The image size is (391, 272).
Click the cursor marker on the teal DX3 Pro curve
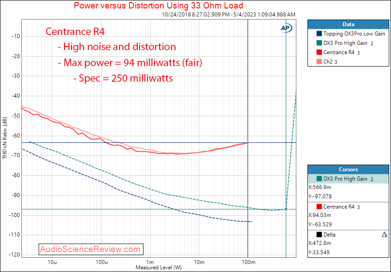tap(286, 209)
